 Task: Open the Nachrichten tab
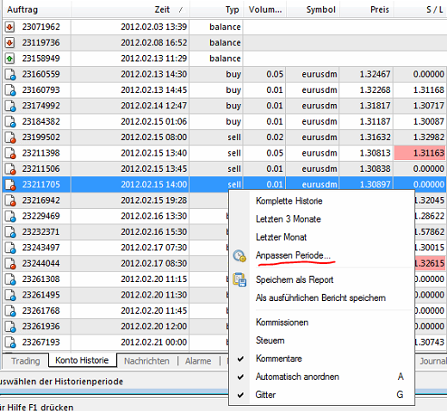pos(146,361)
